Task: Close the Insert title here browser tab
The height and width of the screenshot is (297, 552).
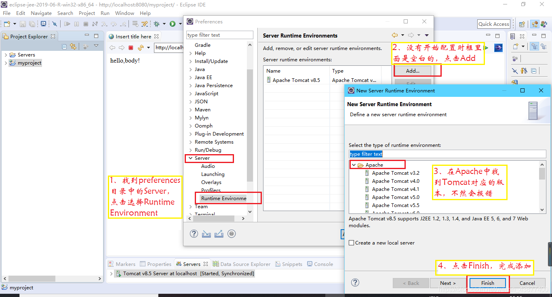Action: pyautogui.click(x=156, y=36)
